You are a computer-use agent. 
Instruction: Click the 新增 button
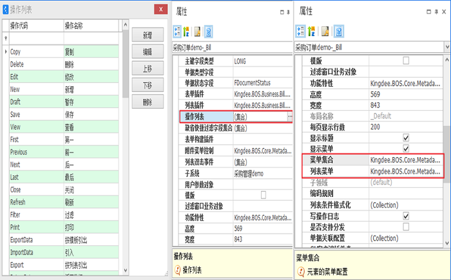tap(148, 35)
